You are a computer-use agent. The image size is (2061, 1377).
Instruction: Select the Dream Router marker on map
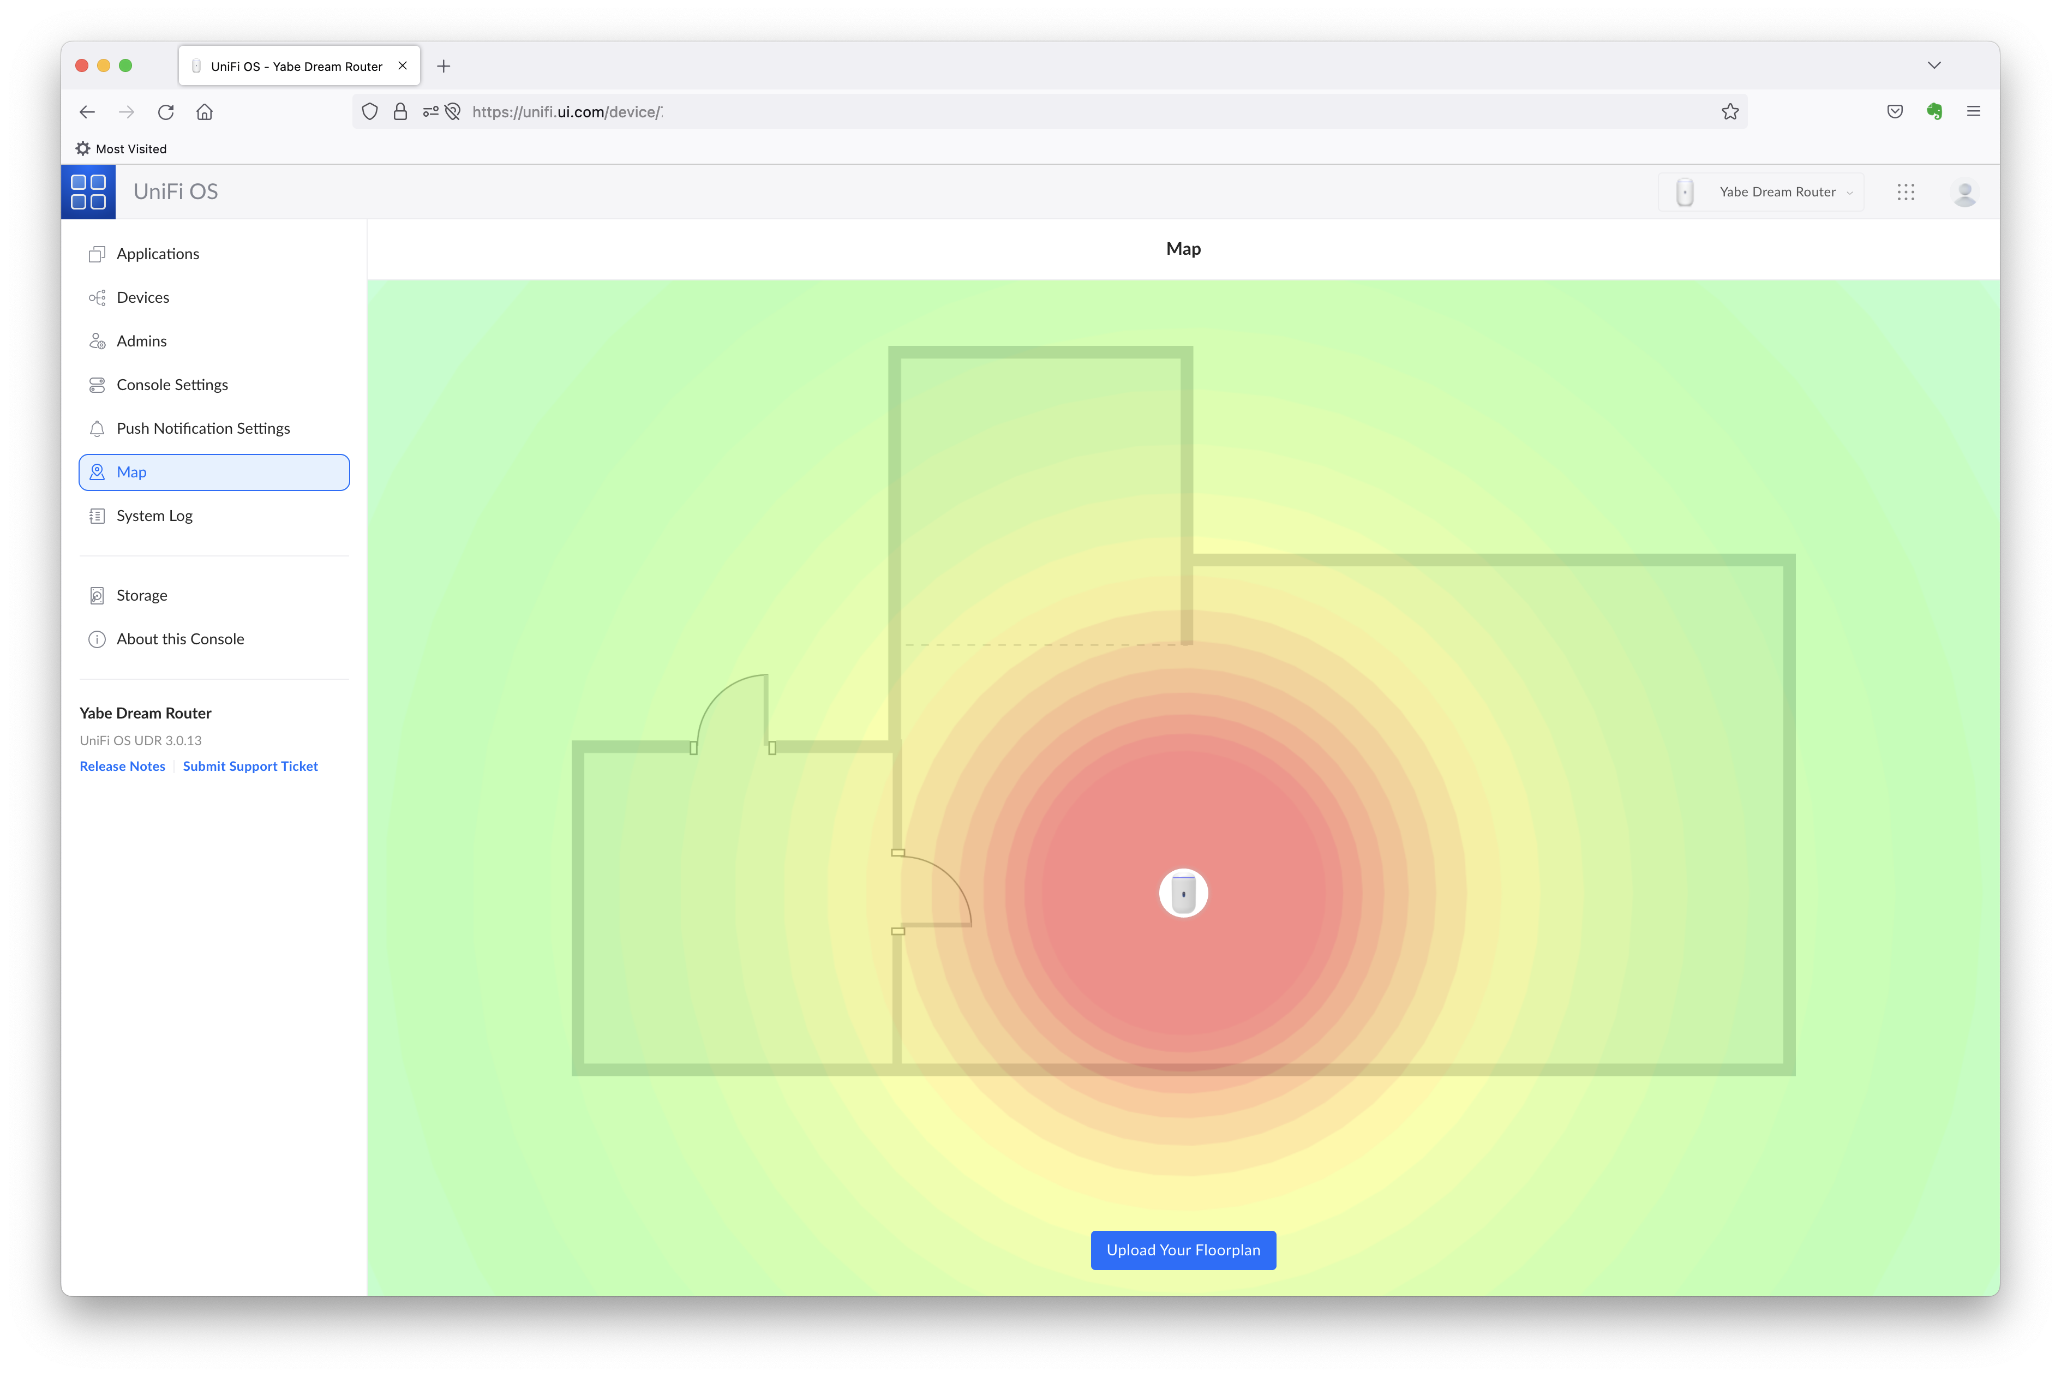1183,893
